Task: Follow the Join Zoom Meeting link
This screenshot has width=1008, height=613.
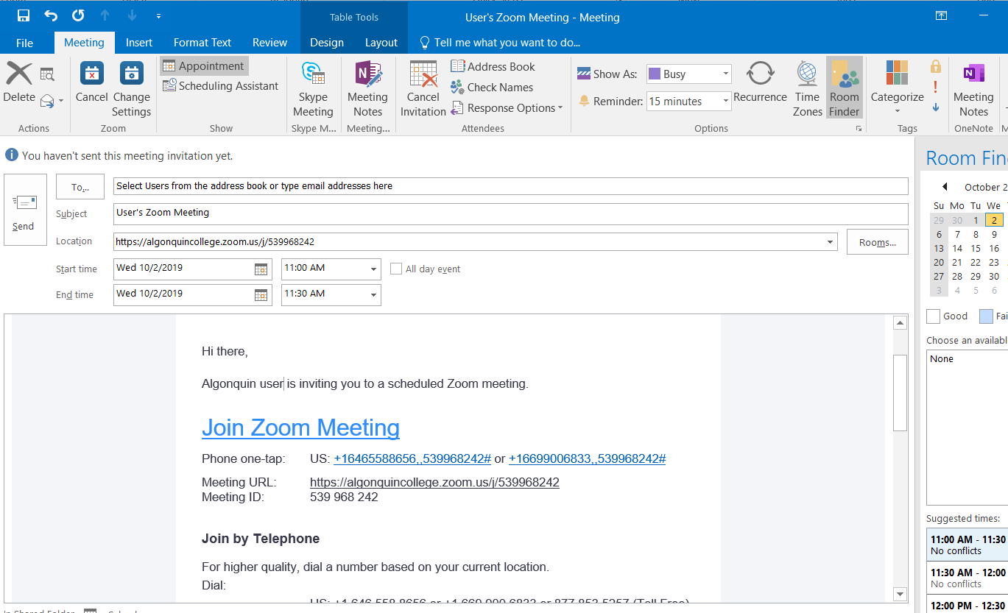Action: click(x=300, y=428)
